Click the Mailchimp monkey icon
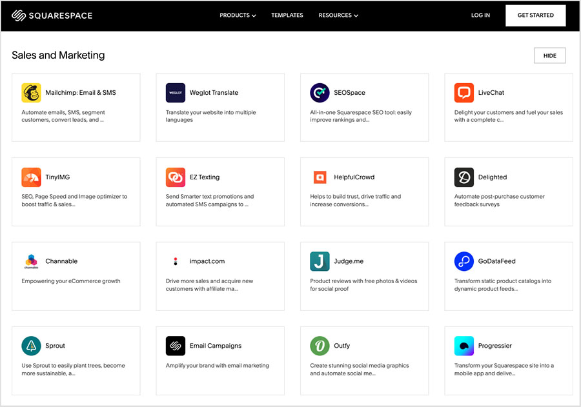 tap(31, 93)
